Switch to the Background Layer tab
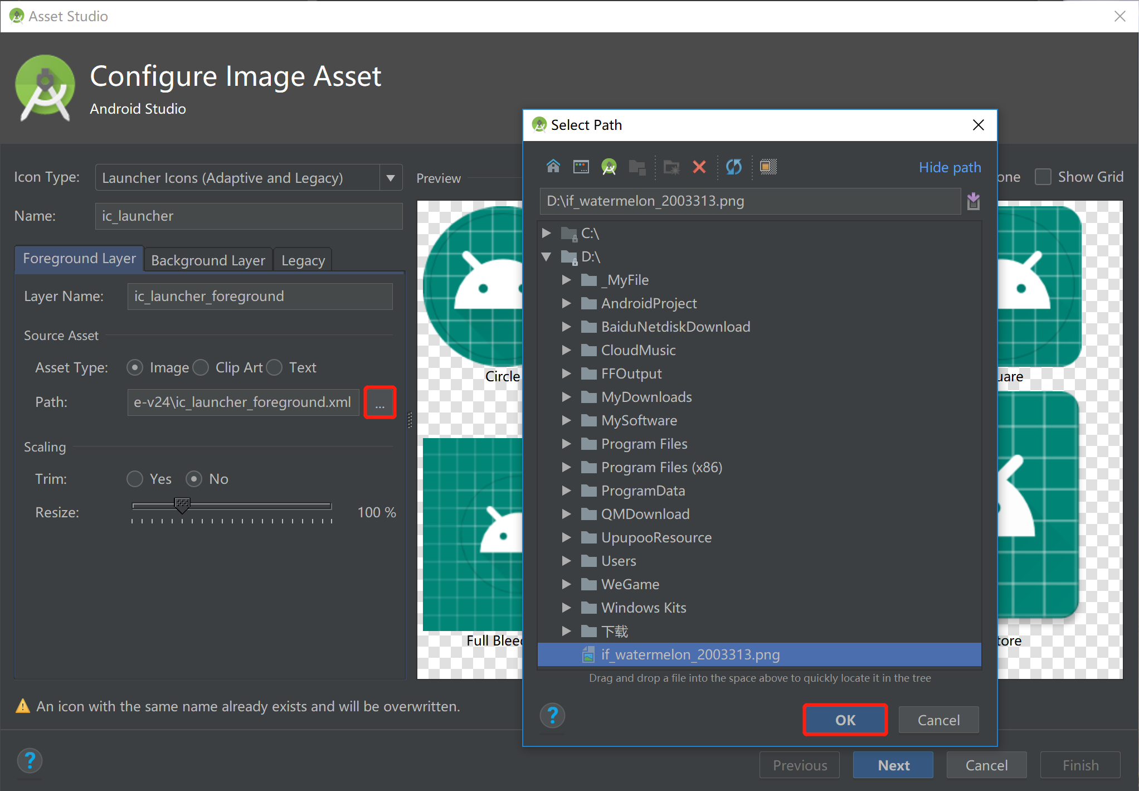1139x791 pixels. click(208, 260)
